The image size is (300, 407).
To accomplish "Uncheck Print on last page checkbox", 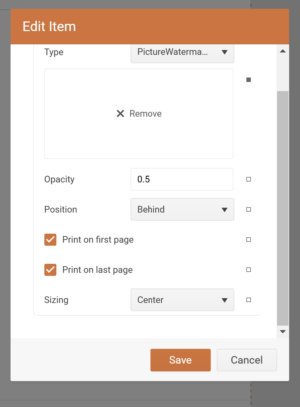I will pos(50,270).
